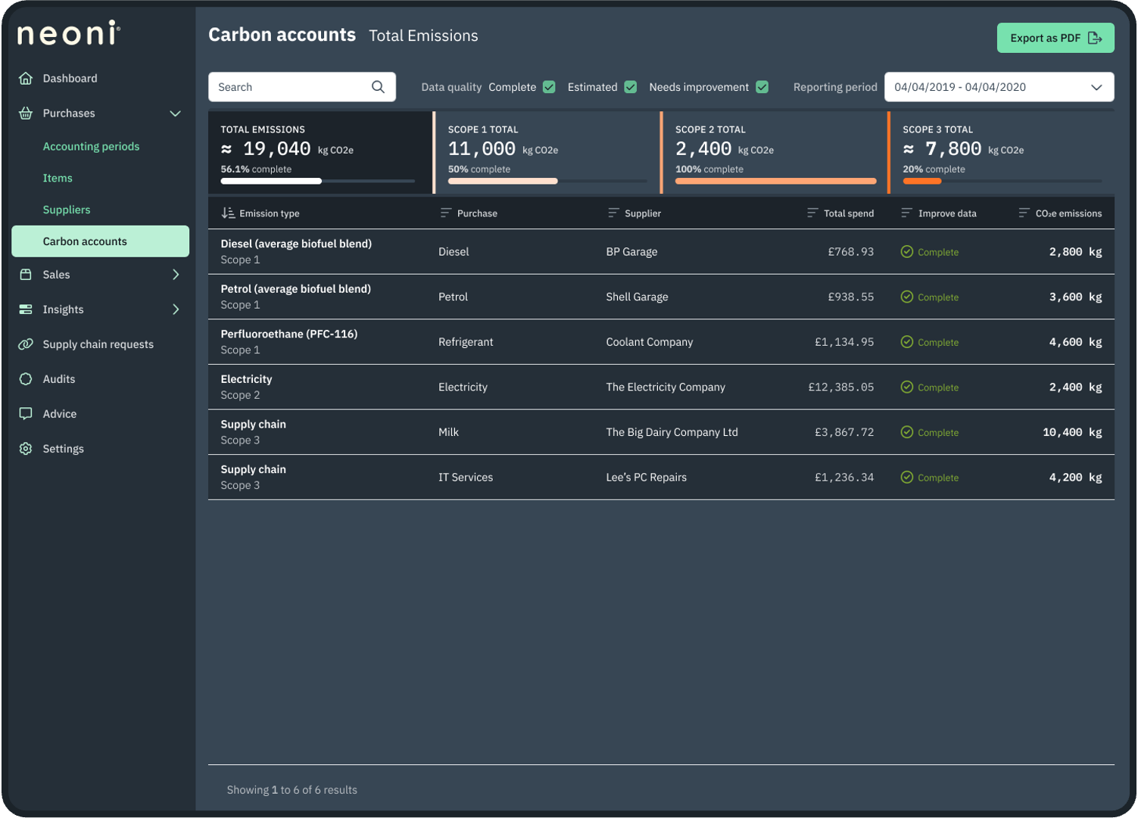Click 'Lee's PC Repairs' supplier cell
The height and width of the screenshot is (818, 1138).
click(x=646, y=477)
